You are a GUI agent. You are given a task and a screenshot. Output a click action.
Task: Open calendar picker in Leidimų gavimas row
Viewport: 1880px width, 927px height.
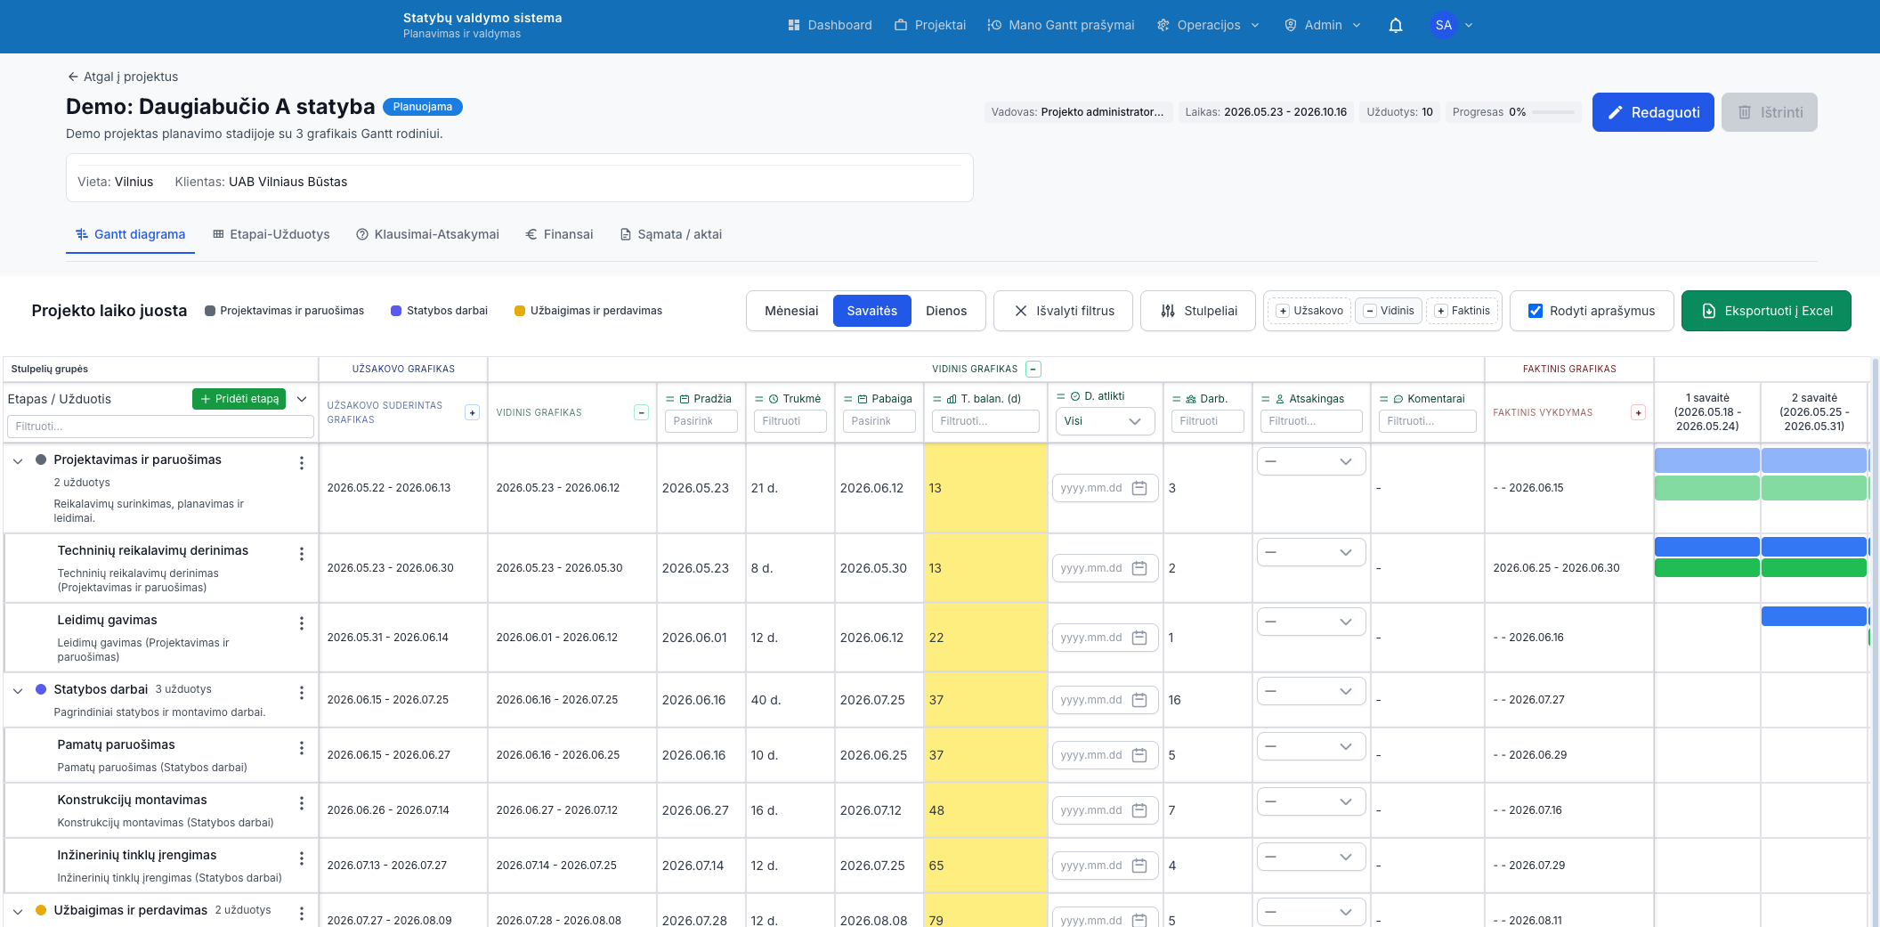[1139, 638]
